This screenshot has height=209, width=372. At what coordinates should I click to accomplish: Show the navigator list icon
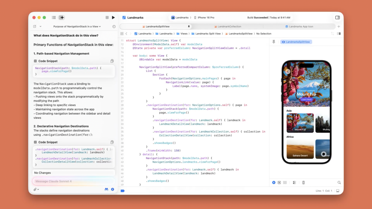coord(54,17)
